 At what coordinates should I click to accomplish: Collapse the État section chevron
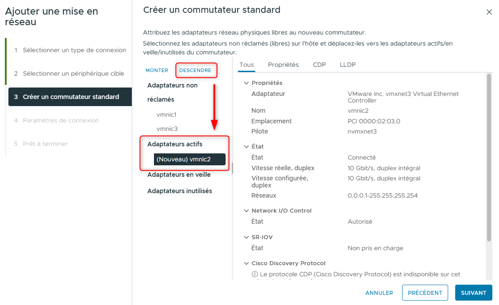pyautogui.click(x=246, y=147)
